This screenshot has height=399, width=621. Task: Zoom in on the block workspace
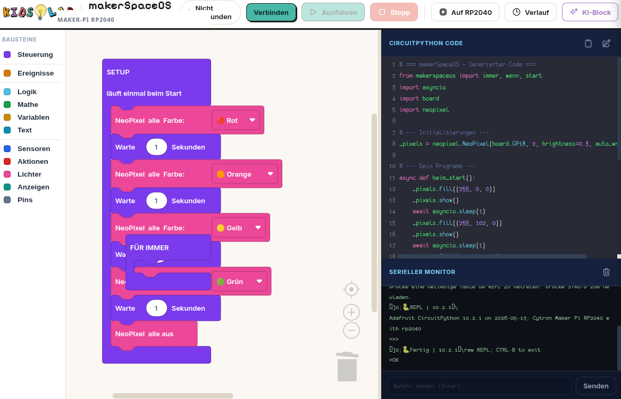(351, 312)
